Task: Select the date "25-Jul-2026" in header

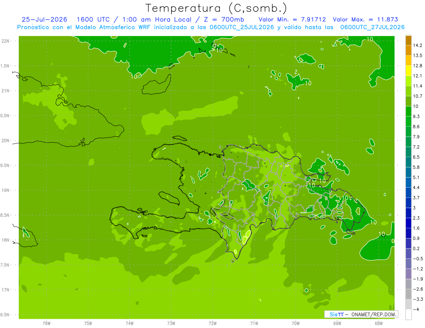Action: (x=45, y=19)
